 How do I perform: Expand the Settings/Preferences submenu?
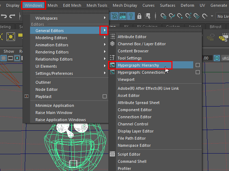point(104,73)
